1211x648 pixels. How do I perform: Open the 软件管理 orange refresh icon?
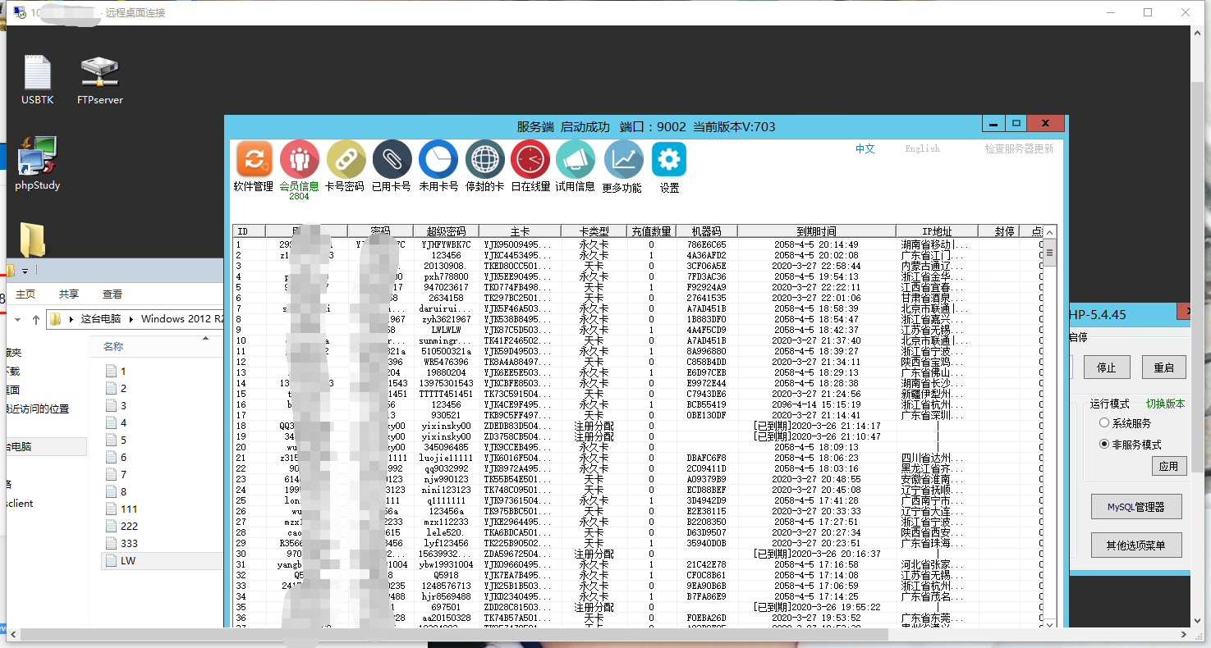coord(254,159)
